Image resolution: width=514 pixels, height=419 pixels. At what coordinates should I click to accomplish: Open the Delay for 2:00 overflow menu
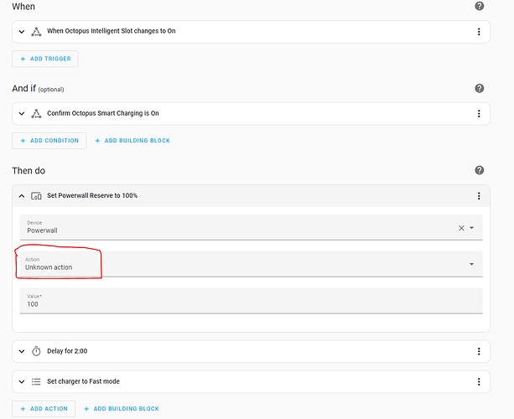click(x=479, y=351)
